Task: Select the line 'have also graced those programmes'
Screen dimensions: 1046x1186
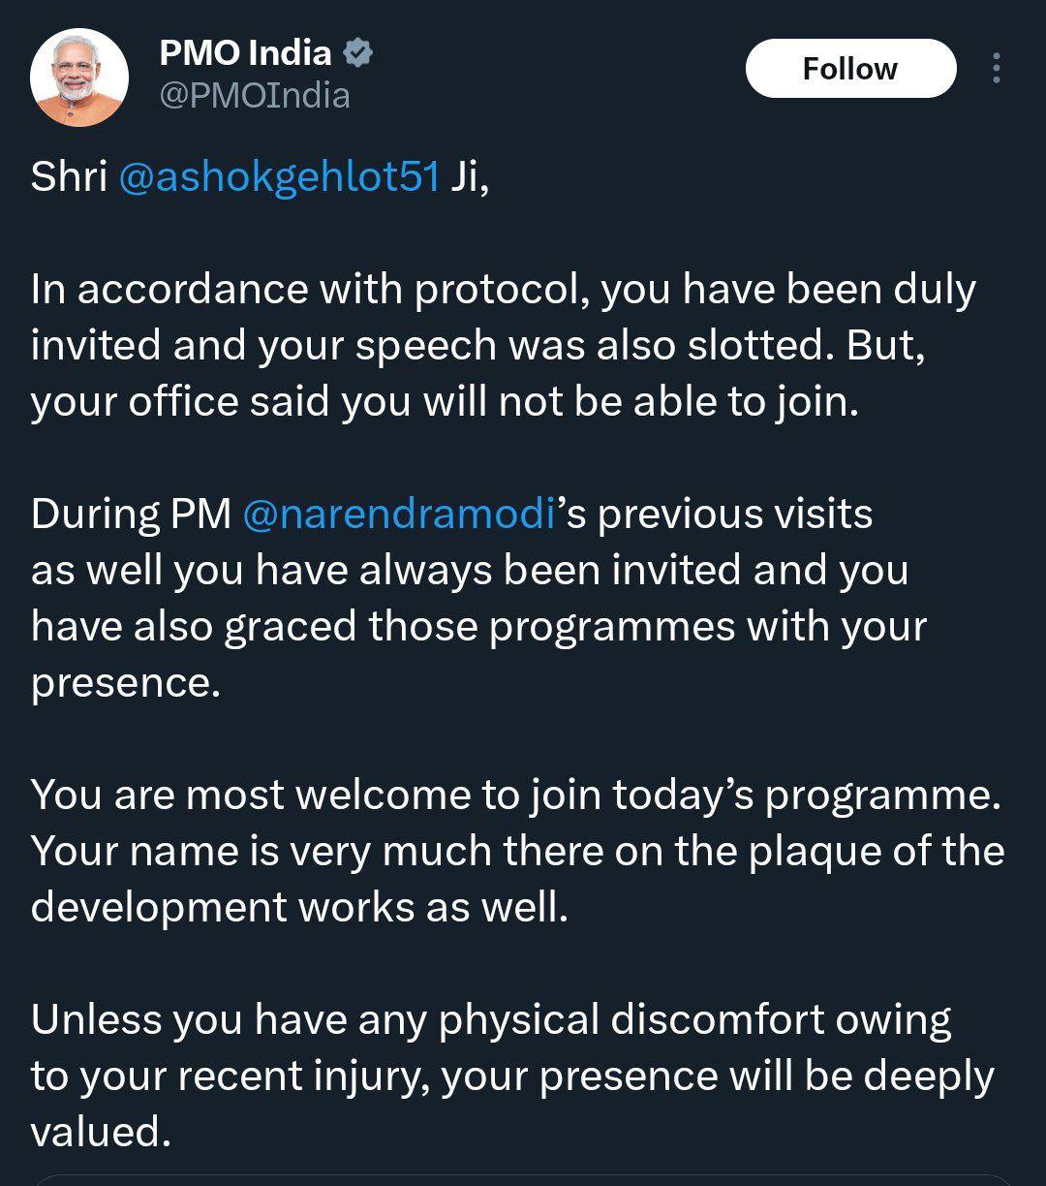Action: 479,627
